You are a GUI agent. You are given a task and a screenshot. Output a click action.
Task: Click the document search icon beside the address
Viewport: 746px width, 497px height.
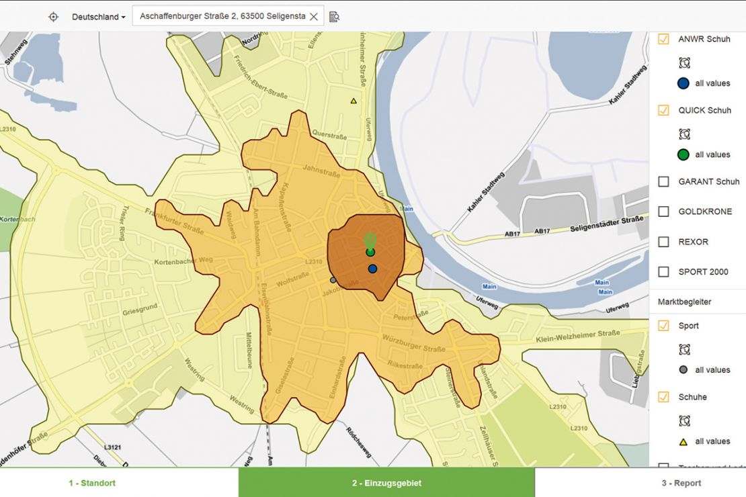335,17
